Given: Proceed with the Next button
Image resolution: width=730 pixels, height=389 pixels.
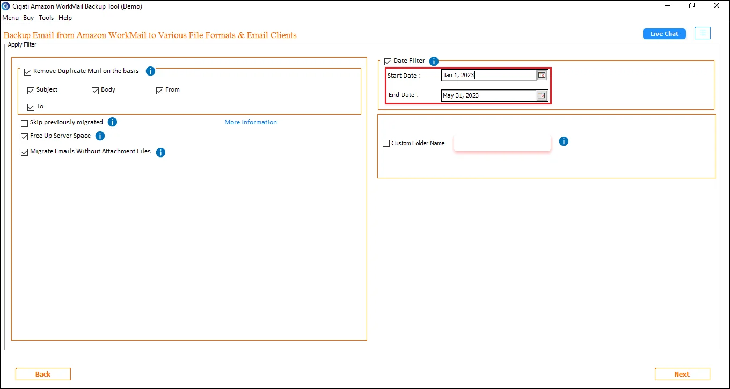Looking at the screenshot, I should (x=682, y=374).
